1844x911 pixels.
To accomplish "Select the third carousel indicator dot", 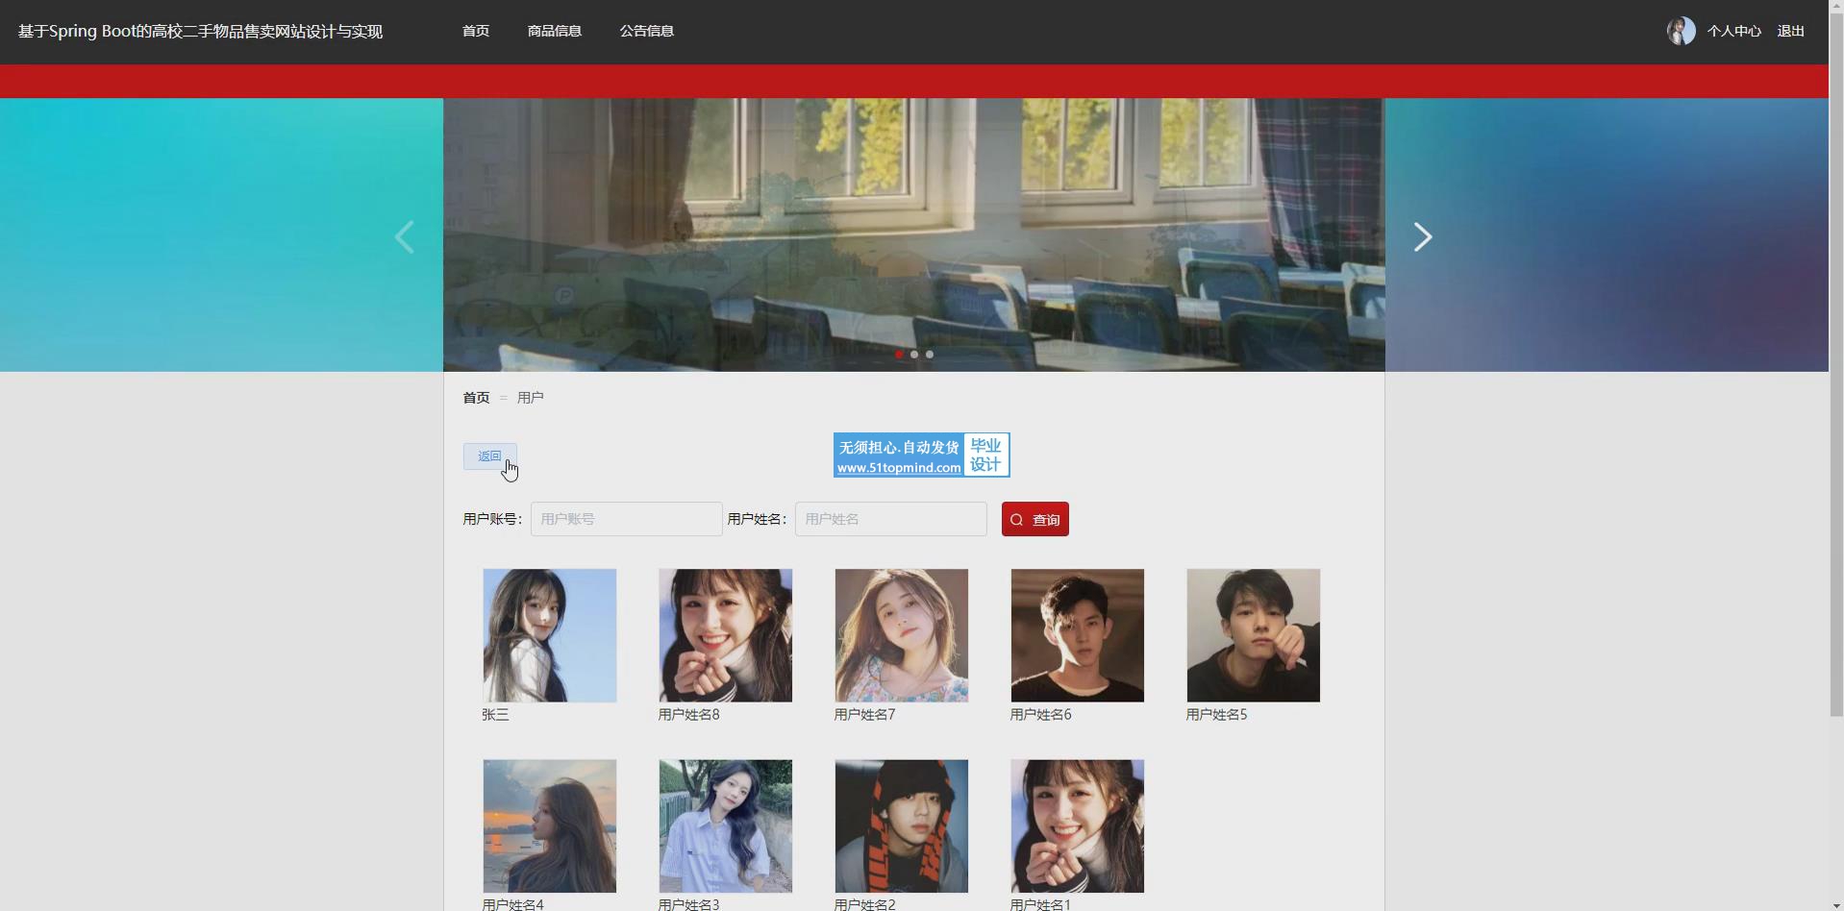I will pos(930,355).
